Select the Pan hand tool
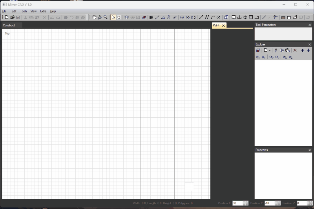The height and width of the screenshot is (209, 314). pyautogui.click(x=94, y=17)
